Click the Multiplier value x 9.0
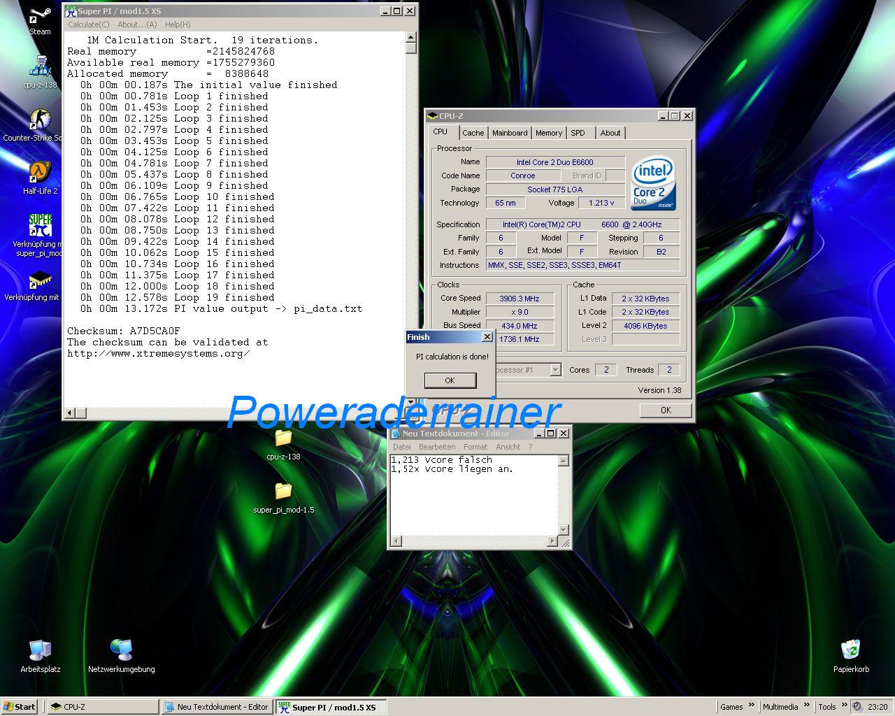 click(x=520, y=312)
